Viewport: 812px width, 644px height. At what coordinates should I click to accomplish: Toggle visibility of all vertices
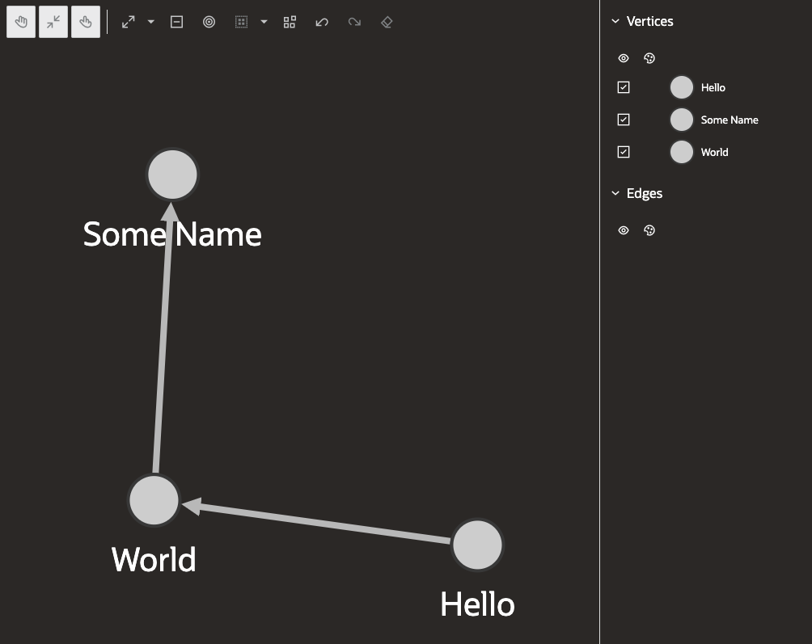point(624,58)
